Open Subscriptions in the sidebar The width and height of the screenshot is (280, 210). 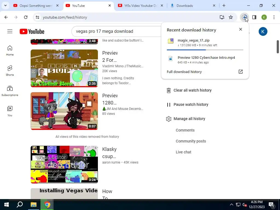pos(10,91)
